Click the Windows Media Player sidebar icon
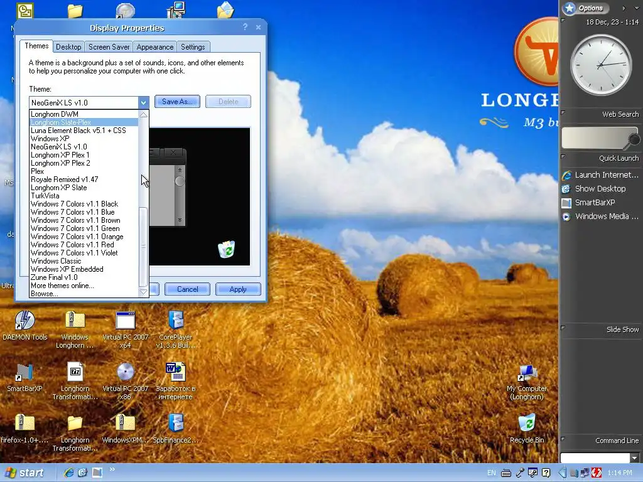Viewport: 643px width, 482px height. click(567, 217)
